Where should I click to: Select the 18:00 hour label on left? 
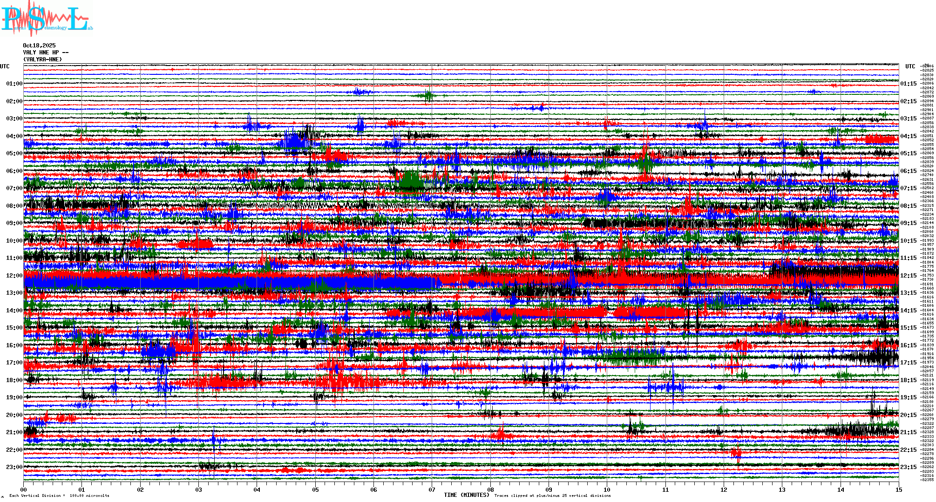[14, 380]
